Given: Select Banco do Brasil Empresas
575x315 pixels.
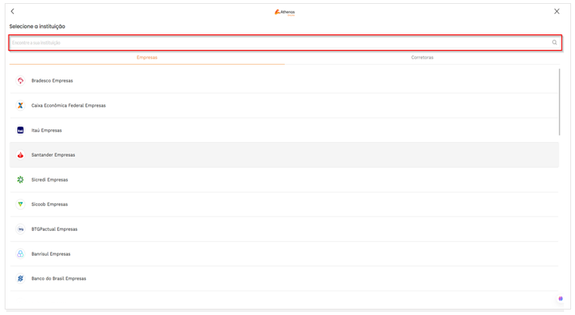Looking at the screenshot, I should [x=284, y=278].
